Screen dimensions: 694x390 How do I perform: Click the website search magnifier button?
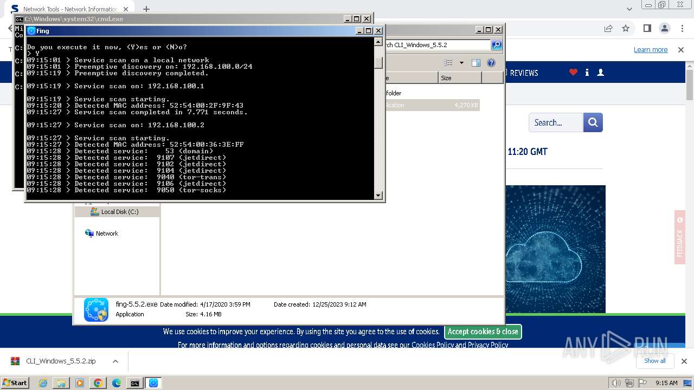(x=593, y=122)
